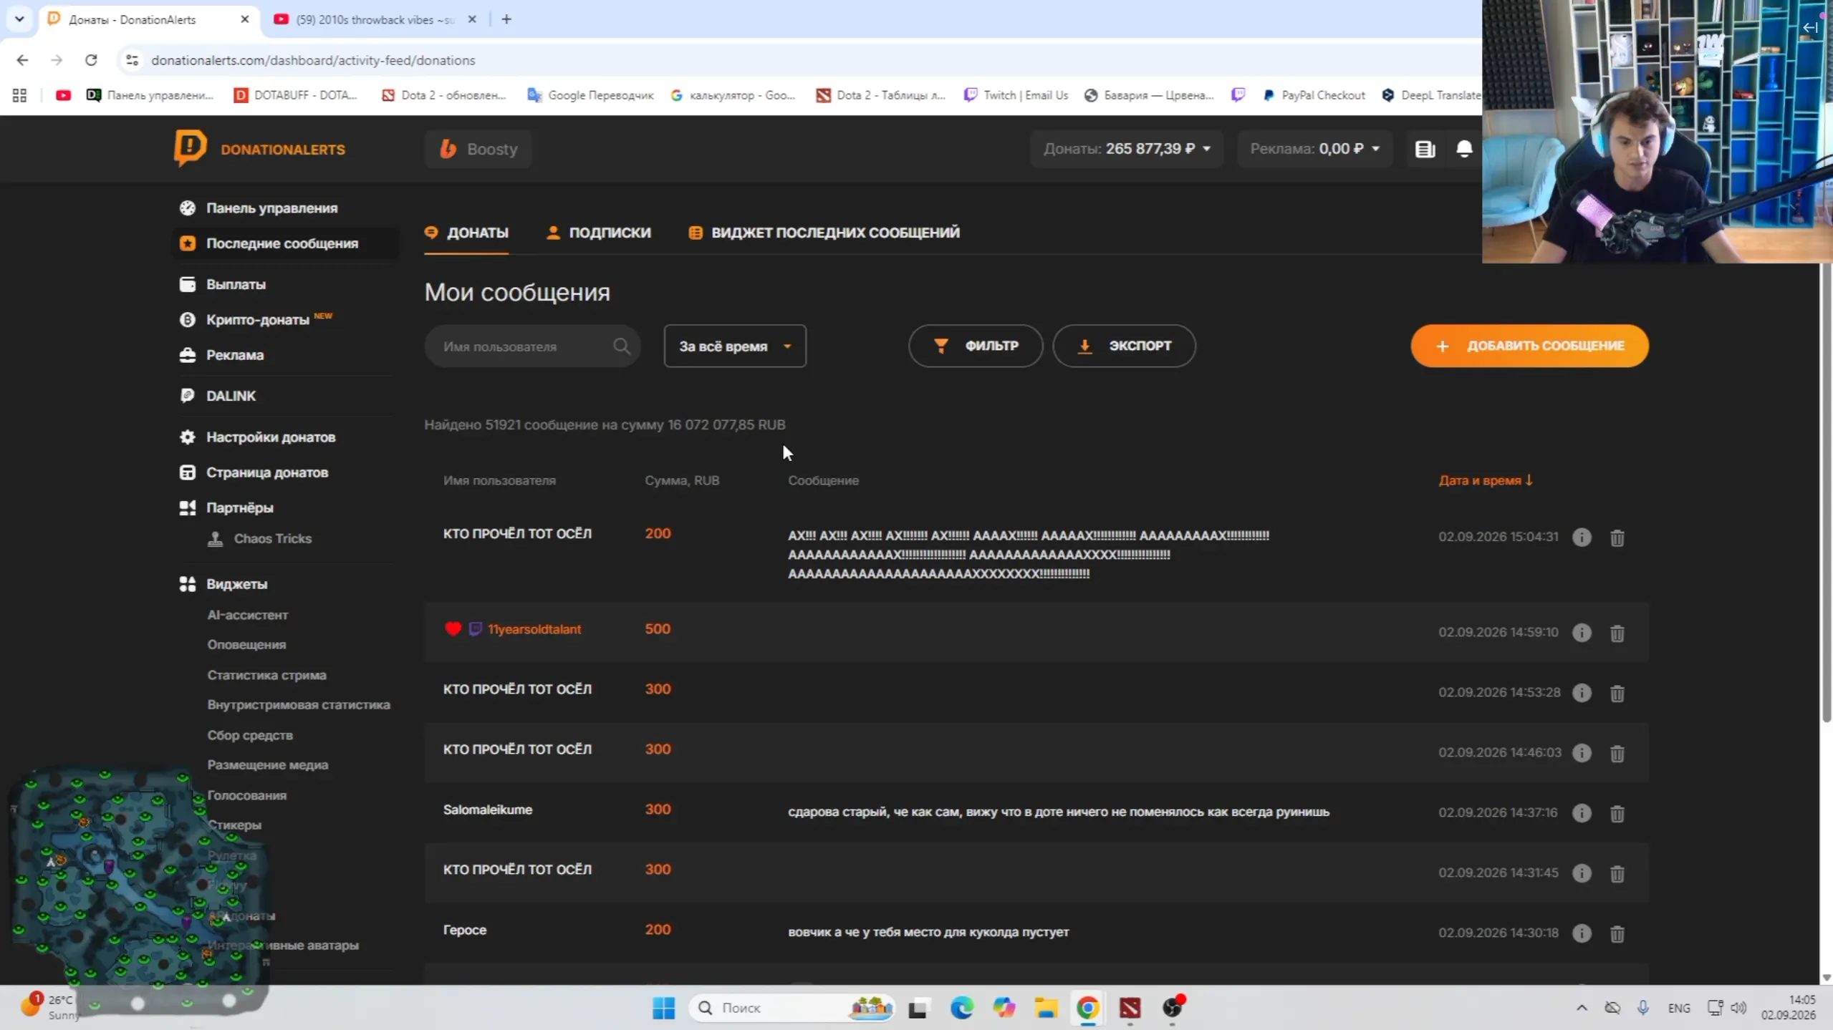The image size is (1833, 1030).
Task: Reload the page
Action: (91, 60)
